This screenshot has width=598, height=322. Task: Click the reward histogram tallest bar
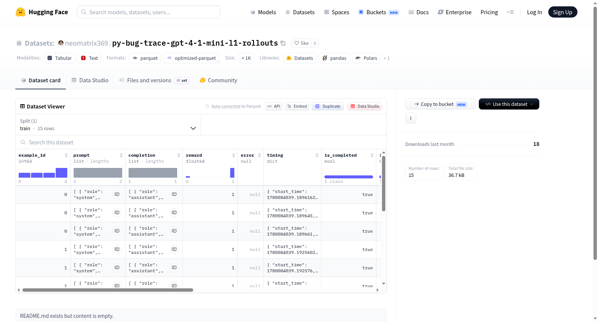click(232, 173)
